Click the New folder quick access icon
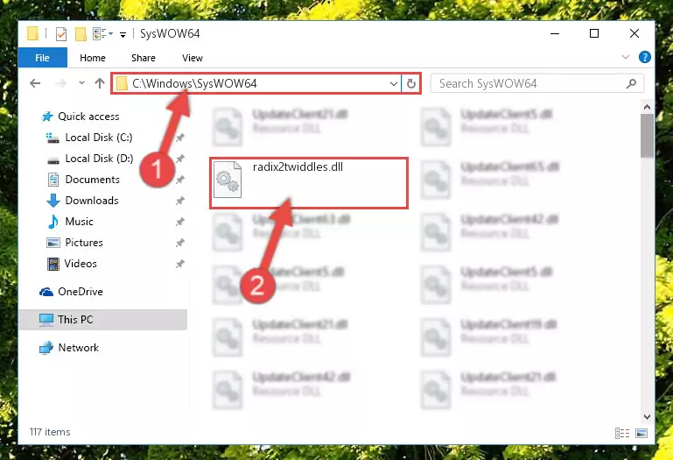The height and width of the screenshot is (460, 673). [x=81, y=33]
